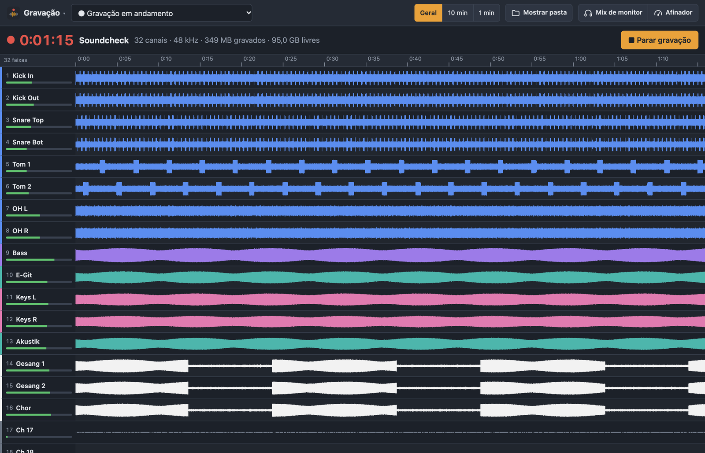This screenshot has width=705, height=453.
Task: Click the Kick In level meter
Action: pos(39,82)
